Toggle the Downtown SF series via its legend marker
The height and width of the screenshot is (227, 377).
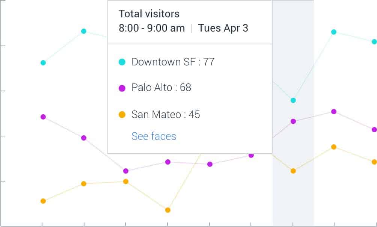[x=121, y=62]
